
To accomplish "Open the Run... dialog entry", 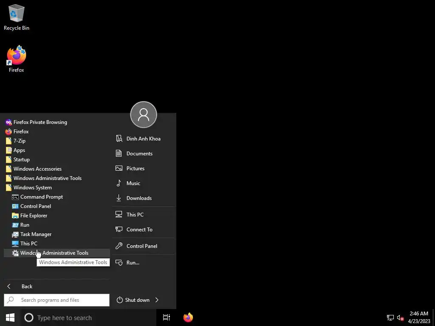I will click(144, 262).
